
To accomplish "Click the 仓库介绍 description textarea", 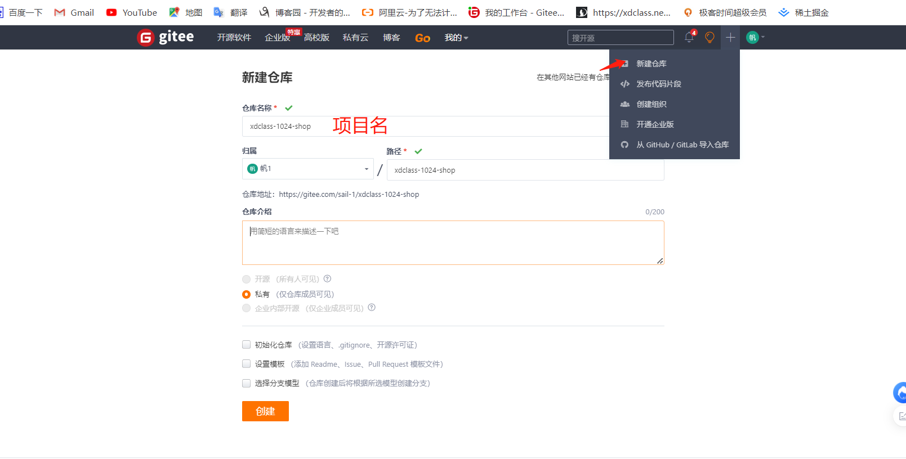I will coord(453,242).
